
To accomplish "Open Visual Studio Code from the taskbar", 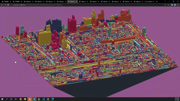I will 44,99.
